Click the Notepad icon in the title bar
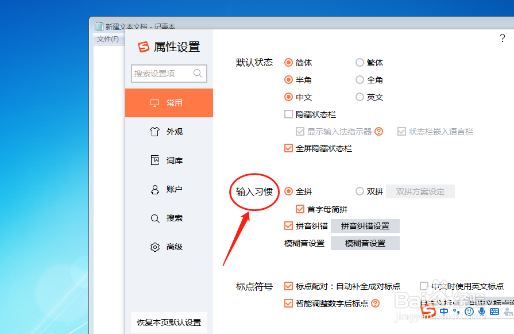Viewport: 514px width, 334px height. [99, 26]
